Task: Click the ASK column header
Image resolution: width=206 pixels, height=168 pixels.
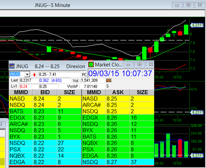Action: pos(115,92)
